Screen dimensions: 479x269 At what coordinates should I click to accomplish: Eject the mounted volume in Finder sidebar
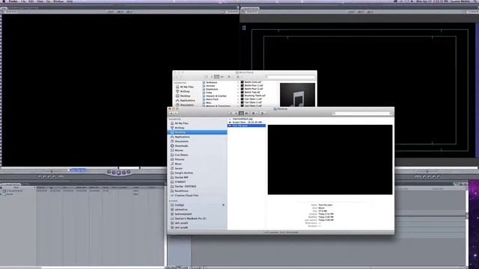pos(223,205)
